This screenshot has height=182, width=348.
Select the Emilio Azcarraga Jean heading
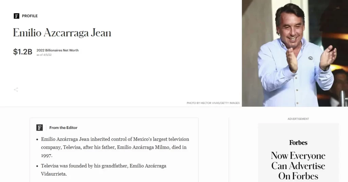62,33
